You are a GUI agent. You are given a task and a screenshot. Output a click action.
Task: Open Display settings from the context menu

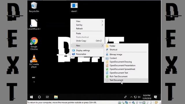tap(88, 50)
